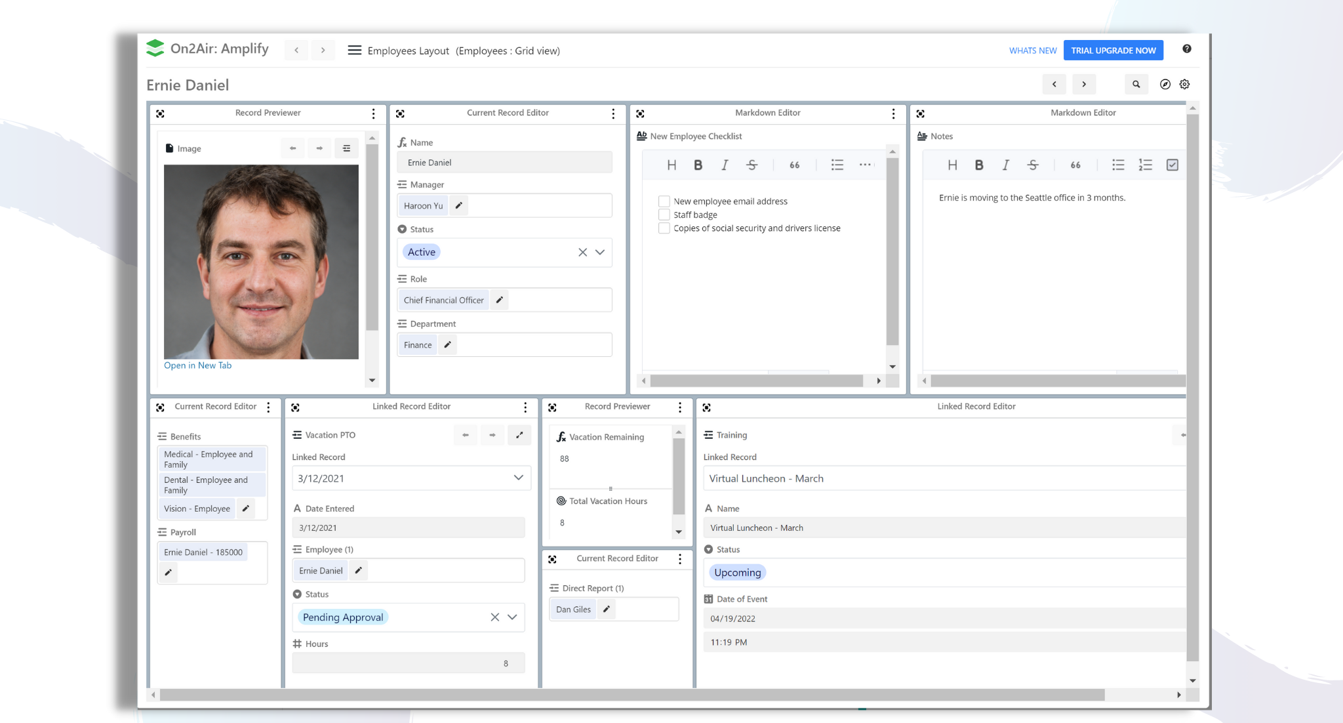Image resolution: width=1343 pixels, height=723 pixels.
Task: Click the Open in New Tab link
Action: 197,365
